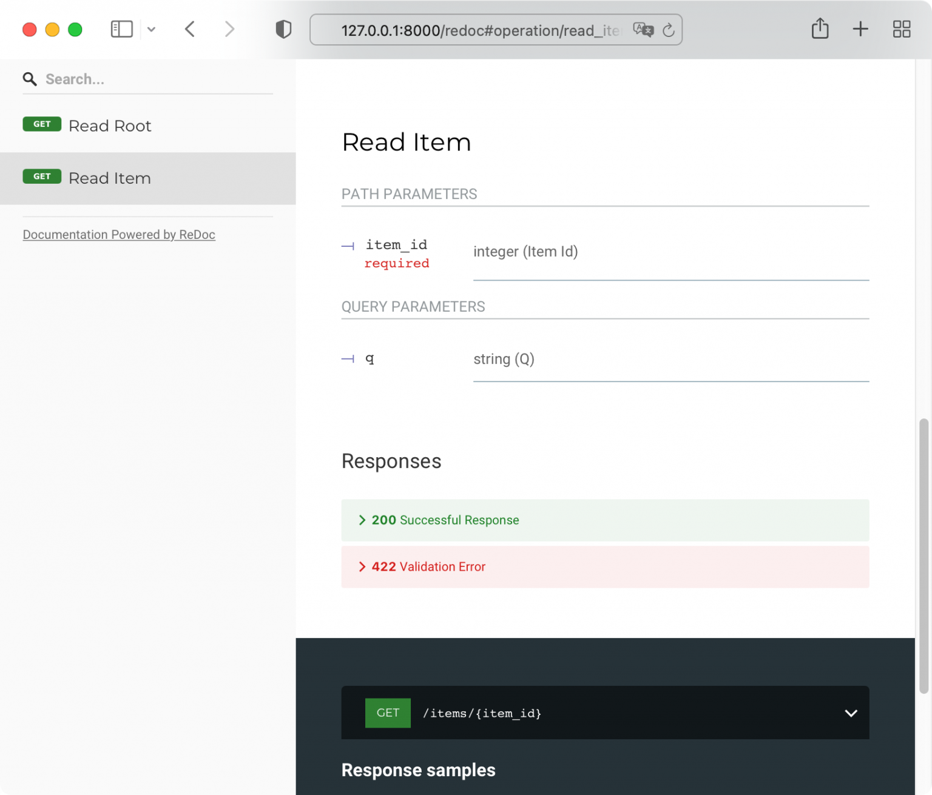Screen dimensions: 932x795
Task: Reload the page via the refresh icon
Action: click(668, 30)
